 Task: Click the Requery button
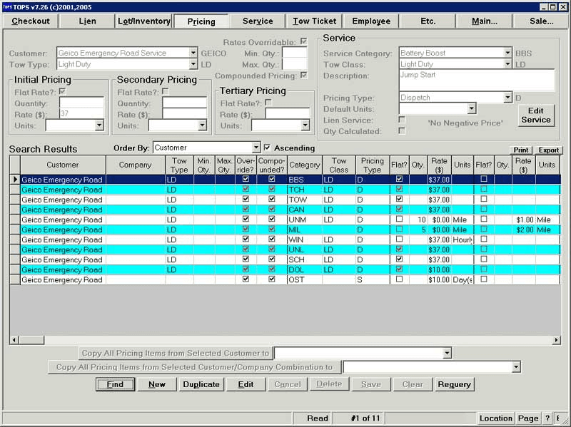point(454,384)
